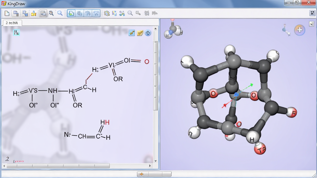Click the small molecule thumbnail in 3D view
The image size is (317, 178).
(x=173, y=29)
